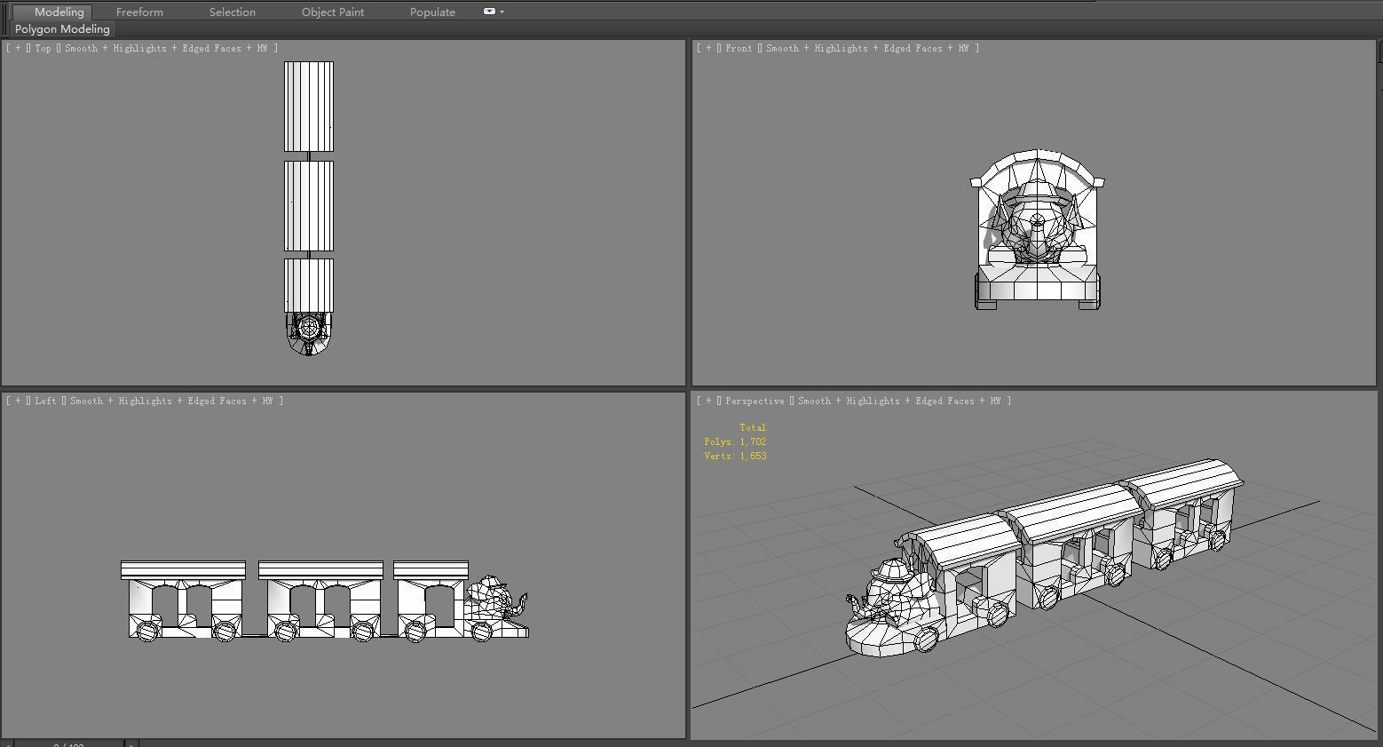Open ribbon display options dropdown arrow
Screen dimensions: 1383x747
coord(502,12)
